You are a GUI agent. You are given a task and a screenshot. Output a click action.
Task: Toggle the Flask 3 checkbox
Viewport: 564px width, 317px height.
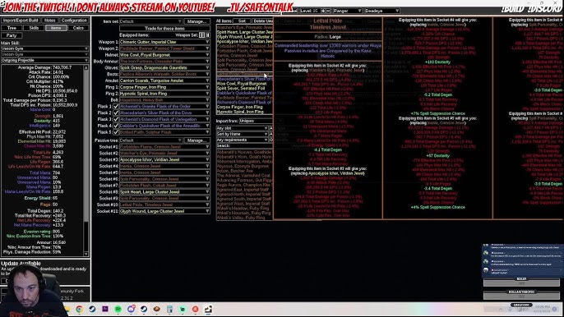[116, 119]
